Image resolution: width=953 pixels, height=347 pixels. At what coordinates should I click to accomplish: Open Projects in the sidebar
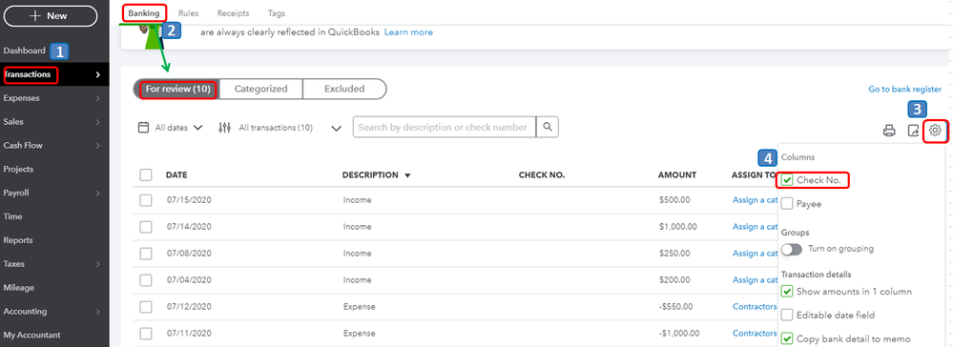pyautogui.click(x=18, y=169)
